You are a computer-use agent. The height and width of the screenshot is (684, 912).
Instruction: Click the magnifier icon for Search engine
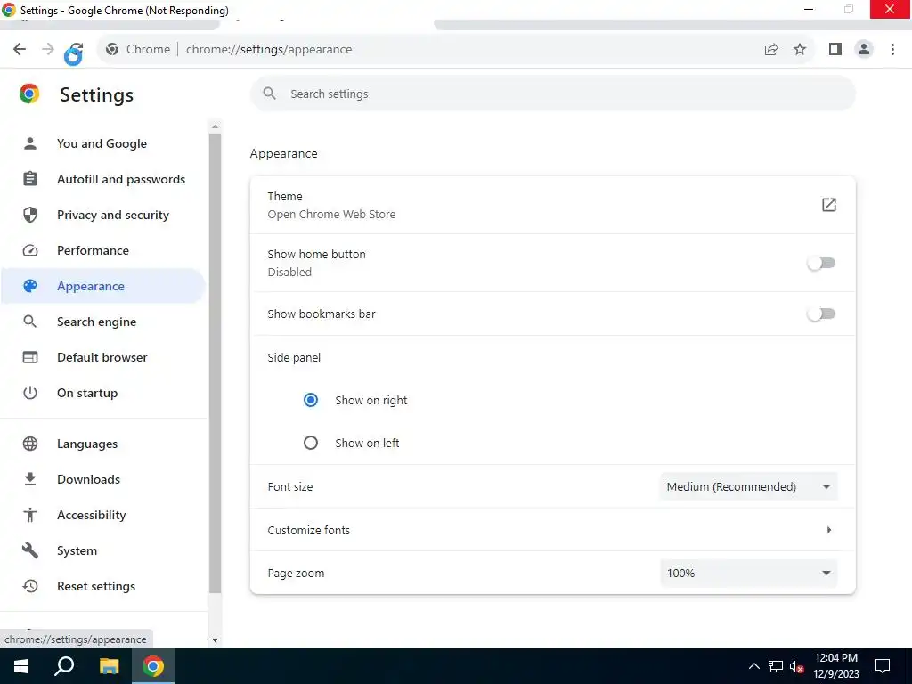pyautogui.click(x=30, y=321)
